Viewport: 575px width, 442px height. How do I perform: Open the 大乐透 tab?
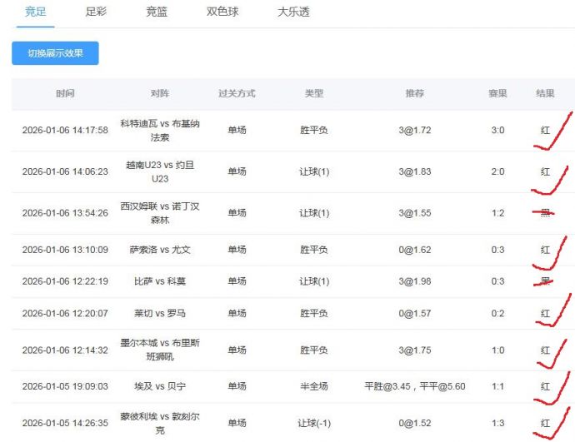(x=293, y=12)
